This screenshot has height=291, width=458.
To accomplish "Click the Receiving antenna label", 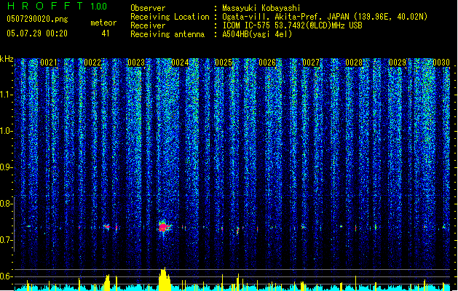I will pos(167,34).
